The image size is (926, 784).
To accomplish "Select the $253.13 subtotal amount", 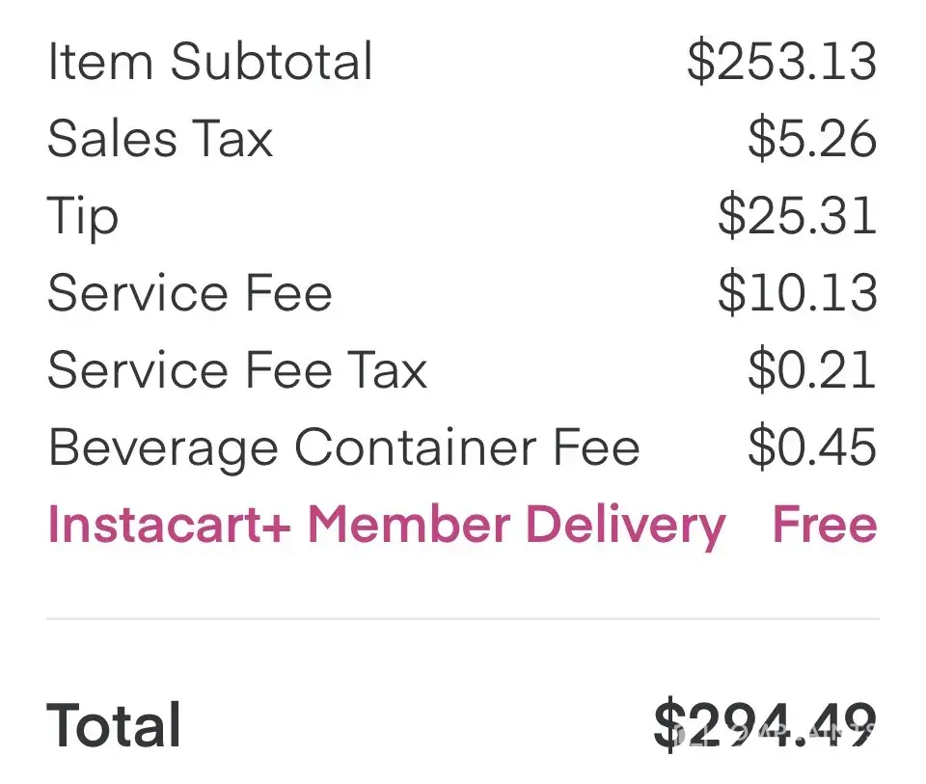I will (781, 62).
